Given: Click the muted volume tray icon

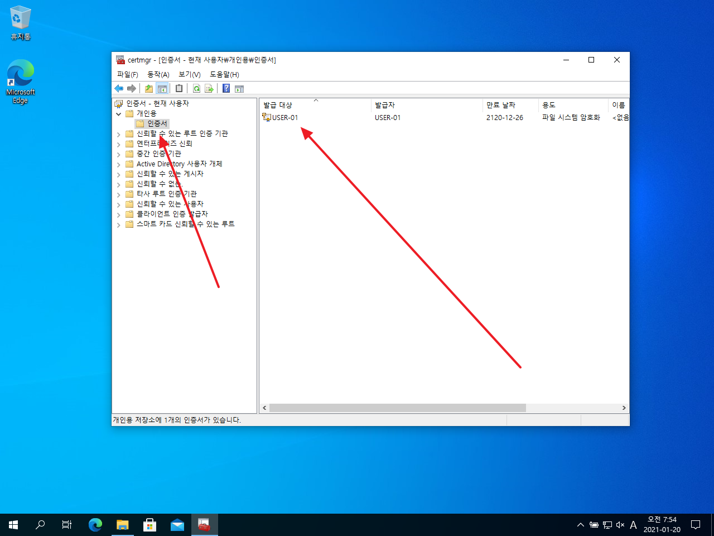Looking at the screenshot, I should 620,525.
